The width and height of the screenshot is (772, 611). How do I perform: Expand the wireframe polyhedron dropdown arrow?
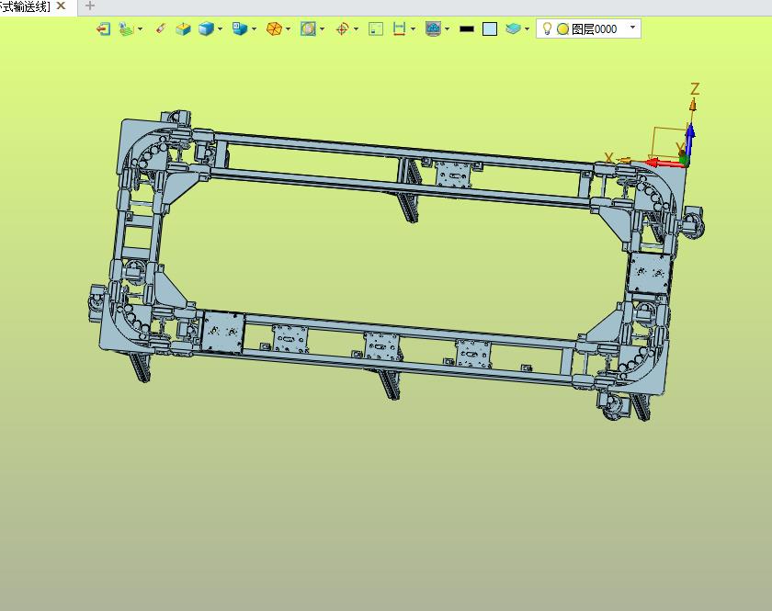tap(288, 29)
